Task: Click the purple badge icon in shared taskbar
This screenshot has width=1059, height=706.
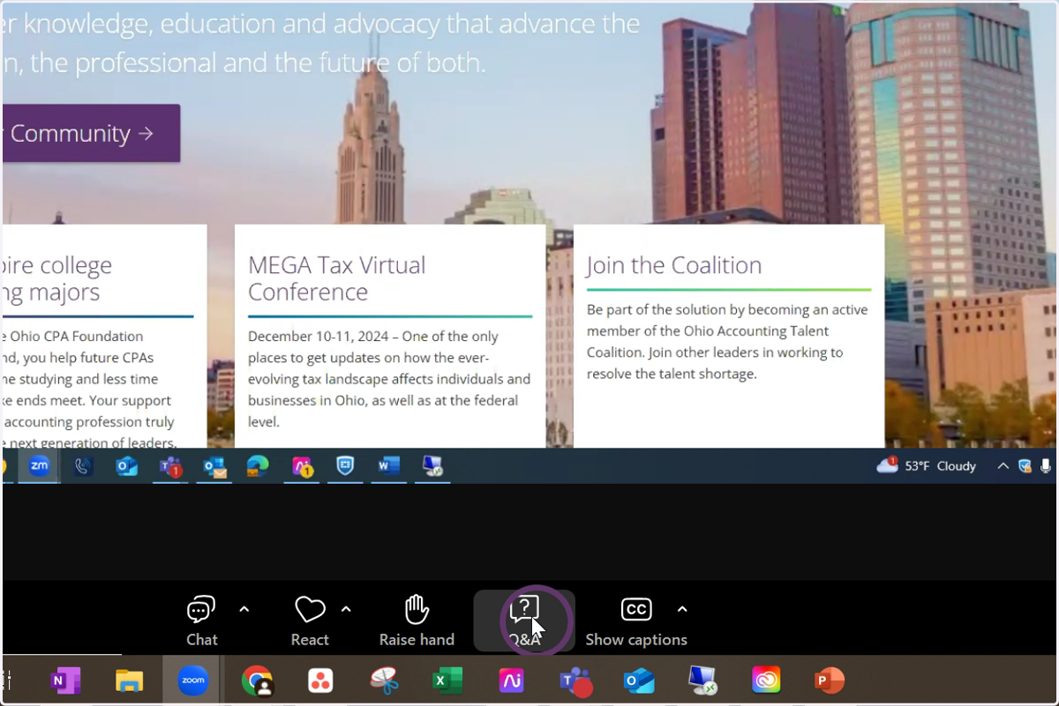Action: pyautogui.click(x=304, y=466)
